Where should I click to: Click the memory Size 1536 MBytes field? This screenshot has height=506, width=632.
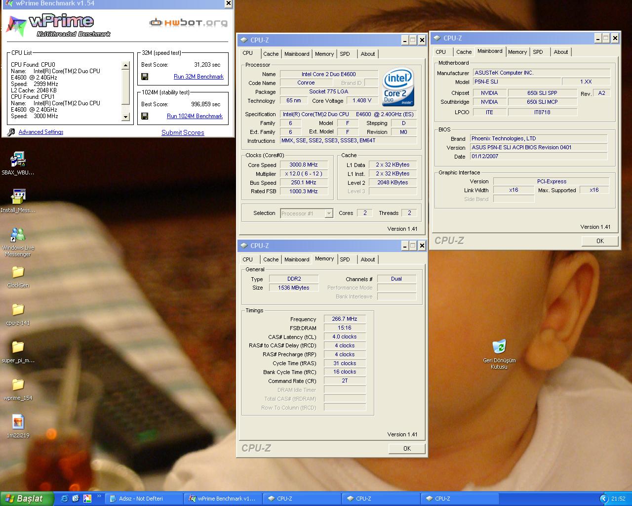click(x=294, y=288)
